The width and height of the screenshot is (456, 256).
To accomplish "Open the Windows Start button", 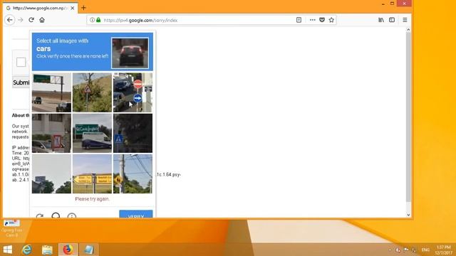I will coord(8,250).
